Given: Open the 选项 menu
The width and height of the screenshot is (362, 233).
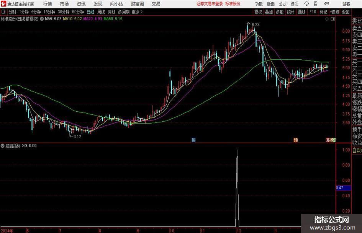Looking at the screenshot, I should 295,4.
